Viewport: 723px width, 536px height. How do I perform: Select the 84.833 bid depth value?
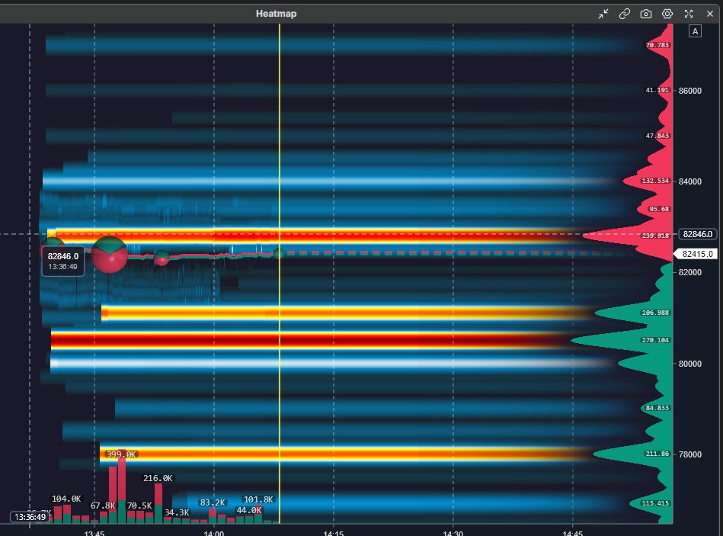coord(657,408)
